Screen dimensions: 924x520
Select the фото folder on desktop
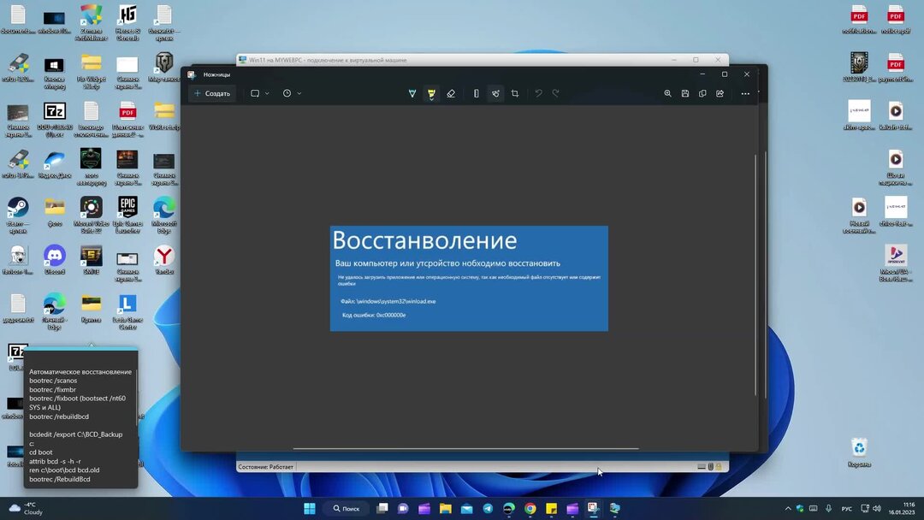pyautogui.click(x=54, y=212)
